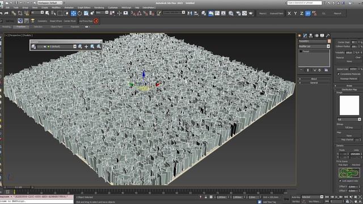Open the Tools menu
Screen dimensions: 363x204
16,7
